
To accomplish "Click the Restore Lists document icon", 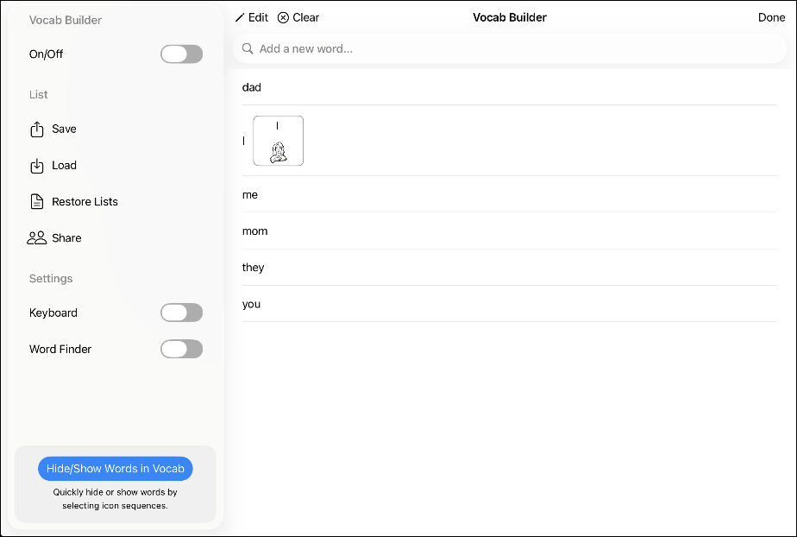I will tap(37, 202).
